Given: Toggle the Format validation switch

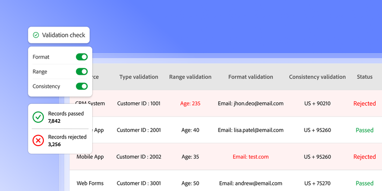Looking at the screenshot, I should (x=81, y=57).
